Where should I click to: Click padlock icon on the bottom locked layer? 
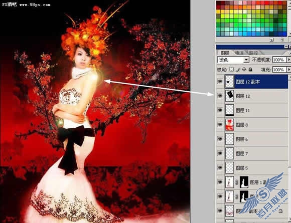(x=280, y=211)
